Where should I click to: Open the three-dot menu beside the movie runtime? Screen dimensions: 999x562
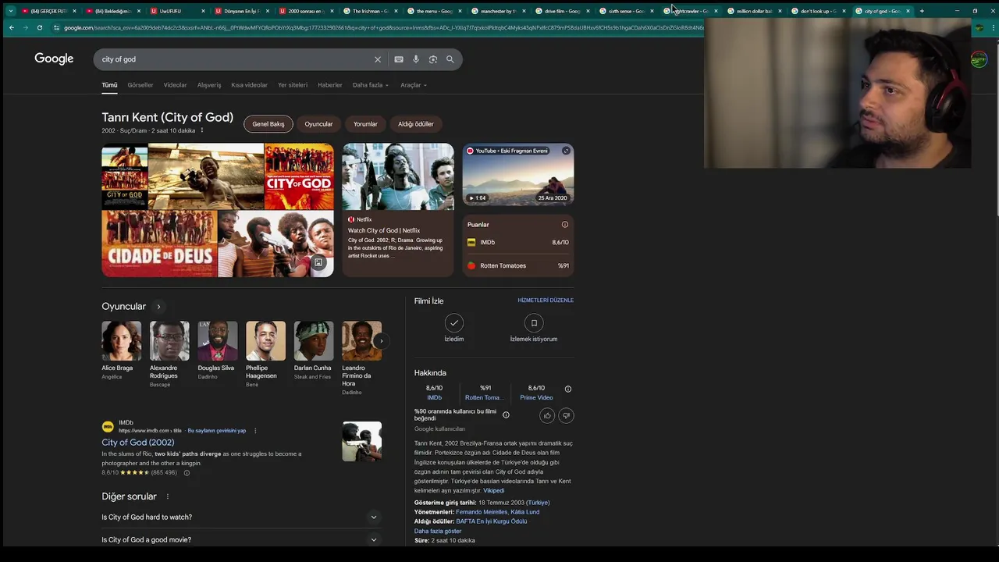[x=202, y=130]
